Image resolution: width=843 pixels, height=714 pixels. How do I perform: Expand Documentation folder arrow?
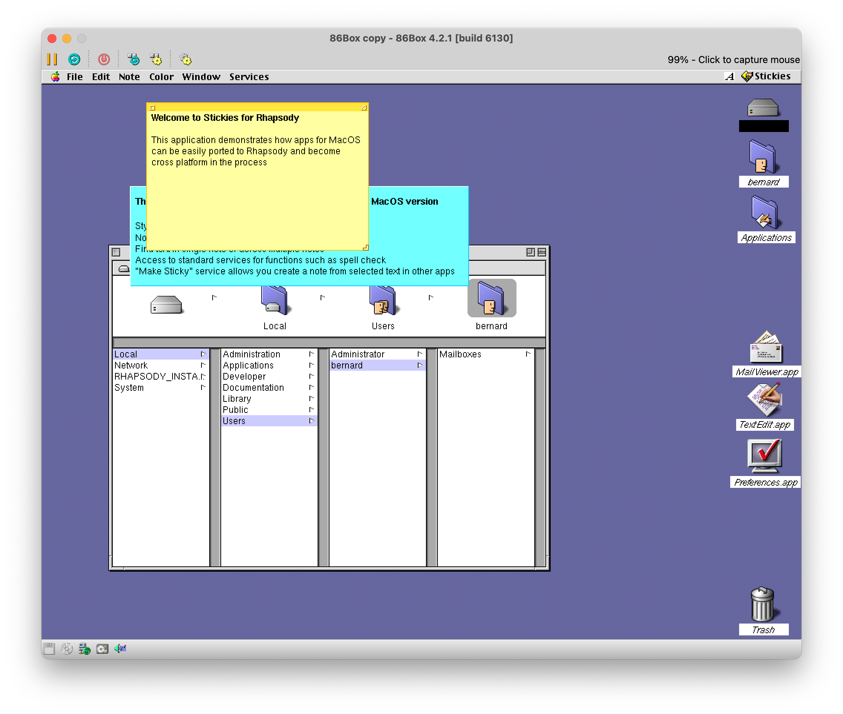tap(312, 387)
